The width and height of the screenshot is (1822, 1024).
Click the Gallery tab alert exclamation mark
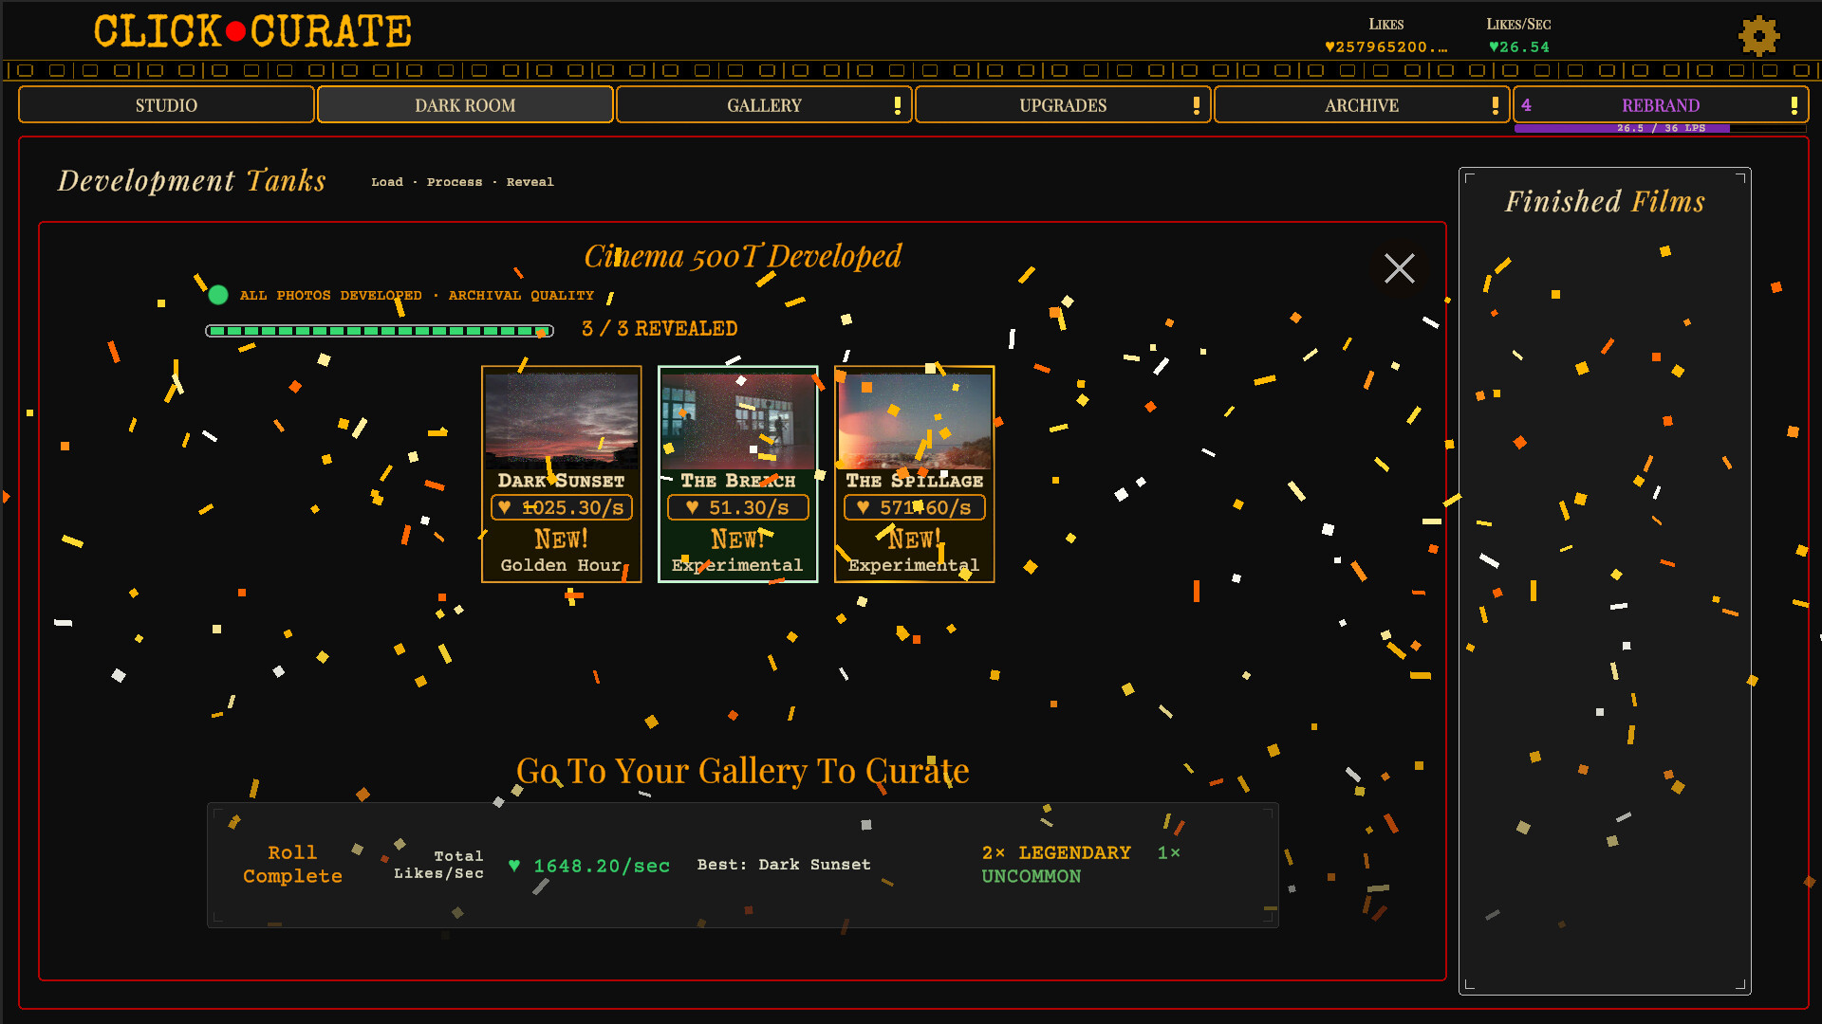click(x=897, y=105)
